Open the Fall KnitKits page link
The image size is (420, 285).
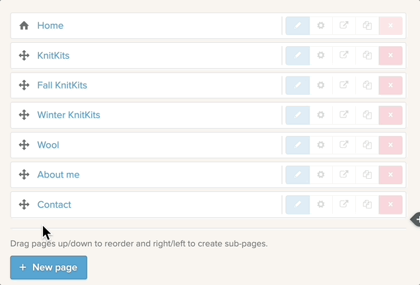coord(62,85)
